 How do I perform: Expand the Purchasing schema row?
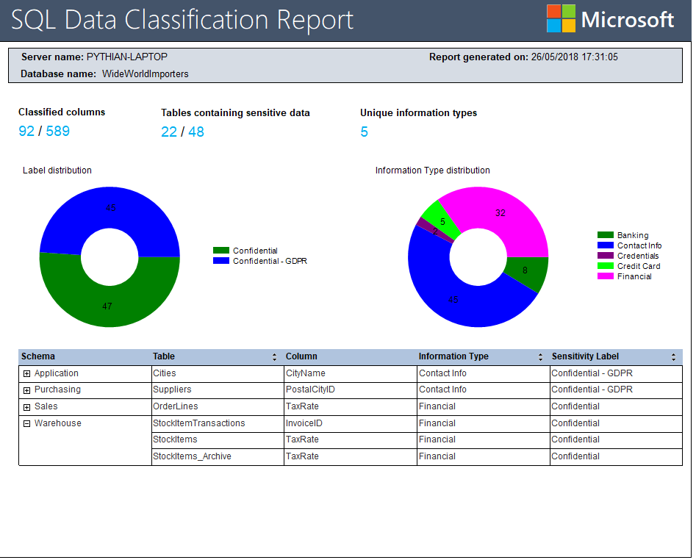tap(26, 390)
